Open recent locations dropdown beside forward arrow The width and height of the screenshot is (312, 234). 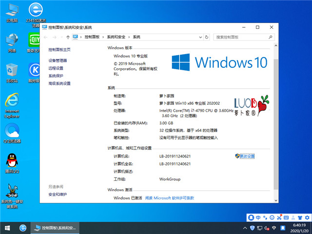coord(61,37)
